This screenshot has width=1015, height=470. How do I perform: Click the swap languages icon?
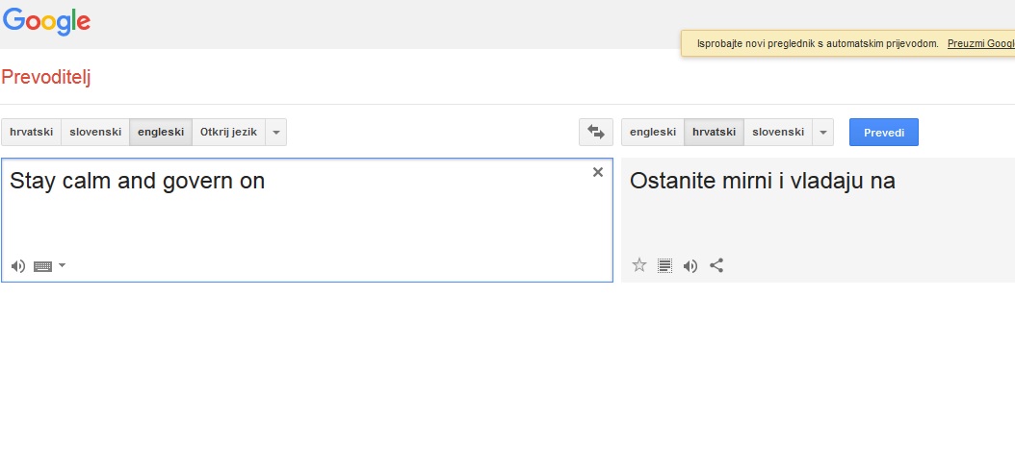[x=595, y=133]
